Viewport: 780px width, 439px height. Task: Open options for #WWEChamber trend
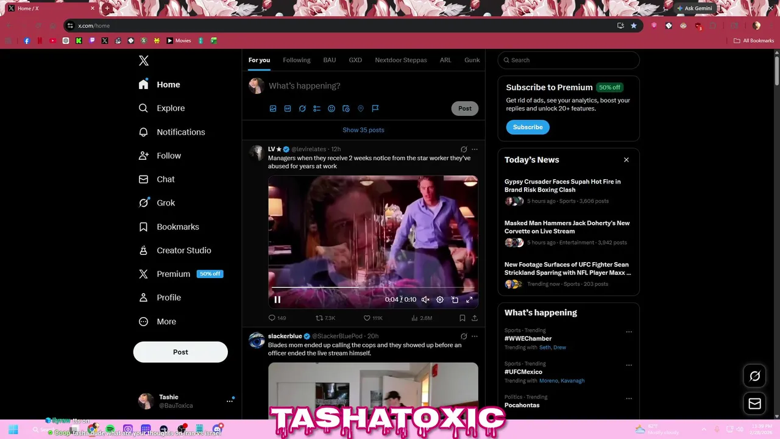[x=629, y=332]
